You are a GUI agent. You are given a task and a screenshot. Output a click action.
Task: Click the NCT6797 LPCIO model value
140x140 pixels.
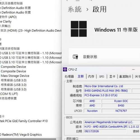pyautogui.click(x=121, y=111)
